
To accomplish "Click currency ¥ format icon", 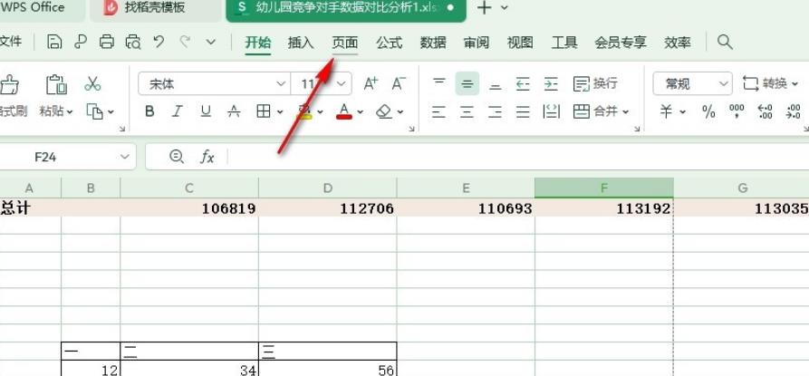I will coord(666,111).
